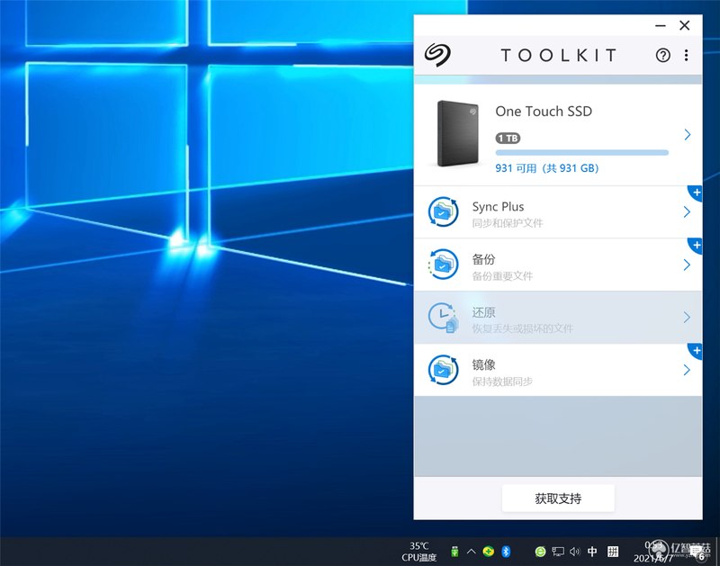
Task: Open the 还原 label
Action: coord(483,312)
